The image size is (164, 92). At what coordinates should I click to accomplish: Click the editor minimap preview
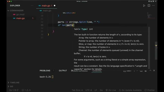tap(151, 16)
